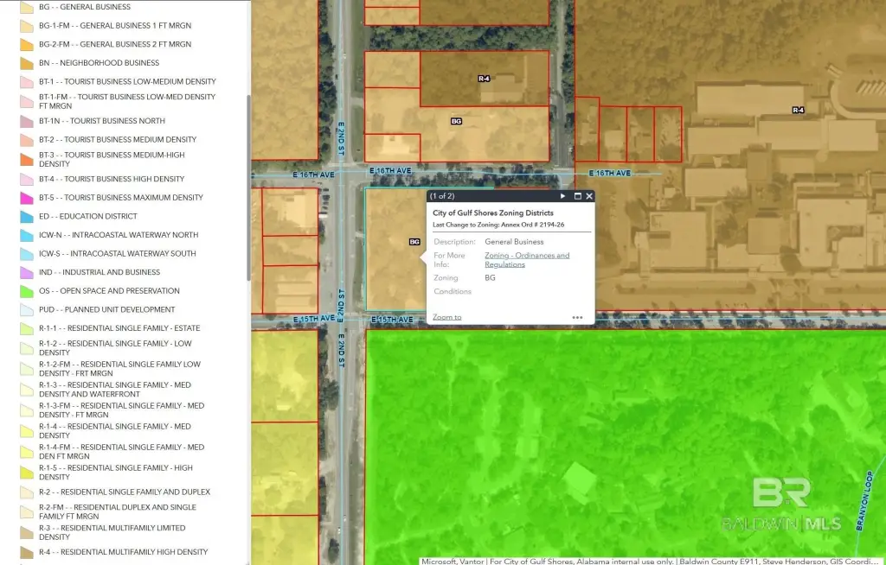Select the ICW-N Intracoastal Waterway North swatch
The width and height of the screenshot is (886, 565).
pyautogui.click(x=25, y=235)
